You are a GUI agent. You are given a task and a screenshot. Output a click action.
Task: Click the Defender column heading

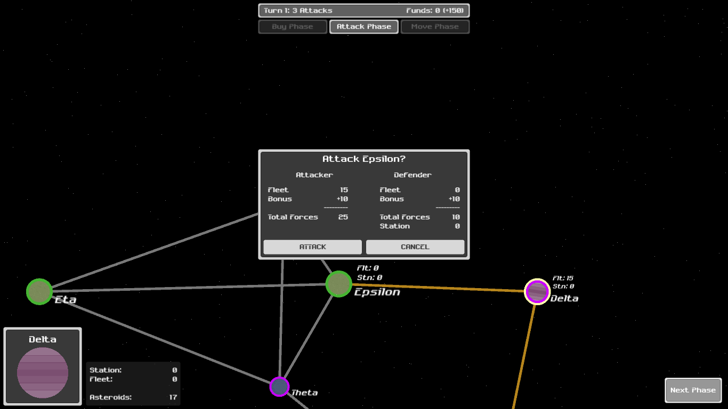[x=413, y=175]
